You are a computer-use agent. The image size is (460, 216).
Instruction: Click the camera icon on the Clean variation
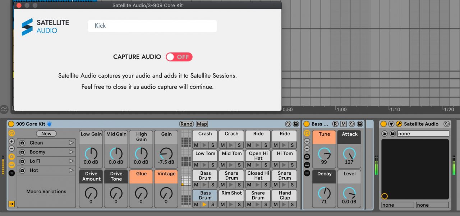(x=22, y=143)
